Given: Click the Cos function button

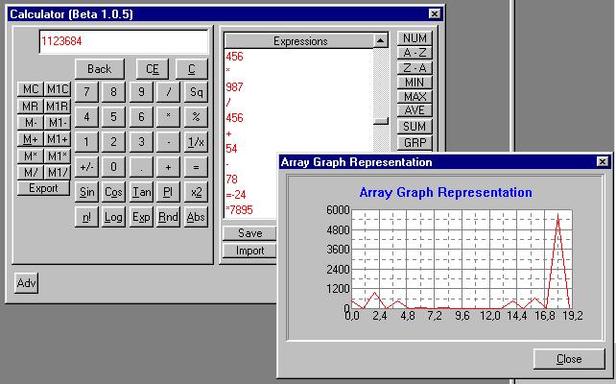Looking at the screenshot, I should [x=113, y=192].
